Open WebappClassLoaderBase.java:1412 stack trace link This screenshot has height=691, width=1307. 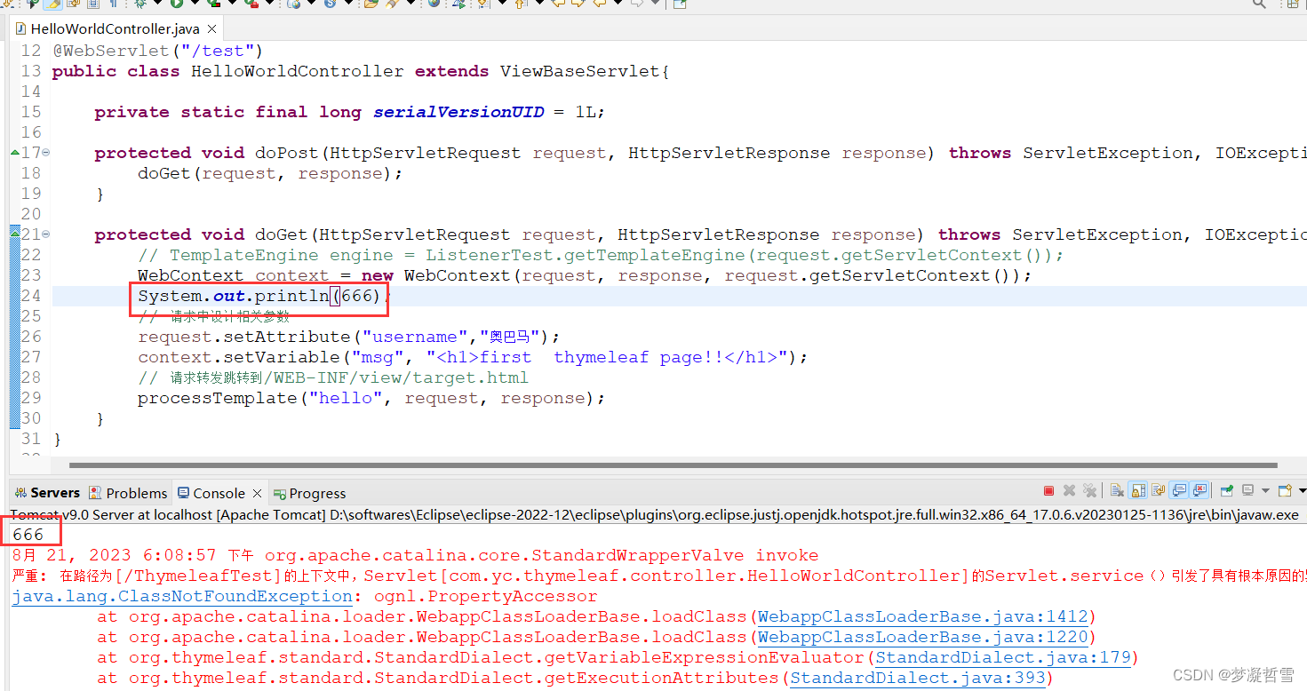(922, 616)
